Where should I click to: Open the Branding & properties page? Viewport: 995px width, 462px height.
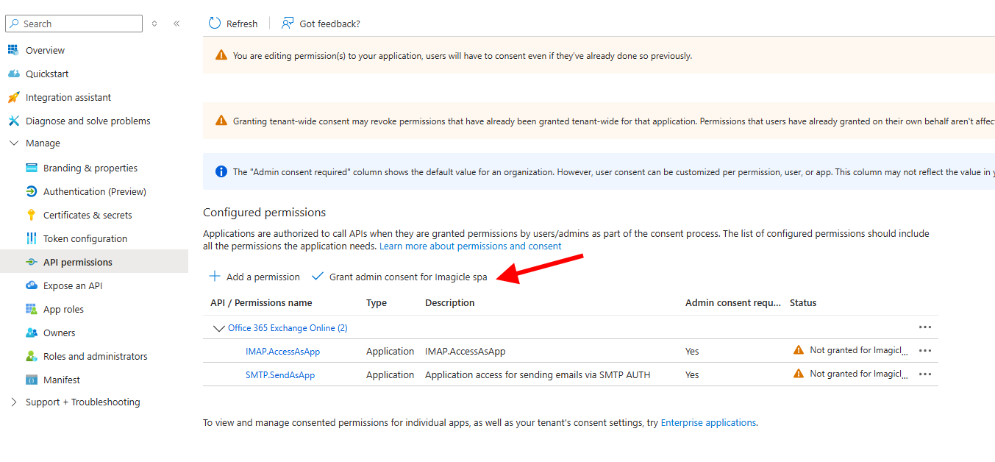(90, 168)
